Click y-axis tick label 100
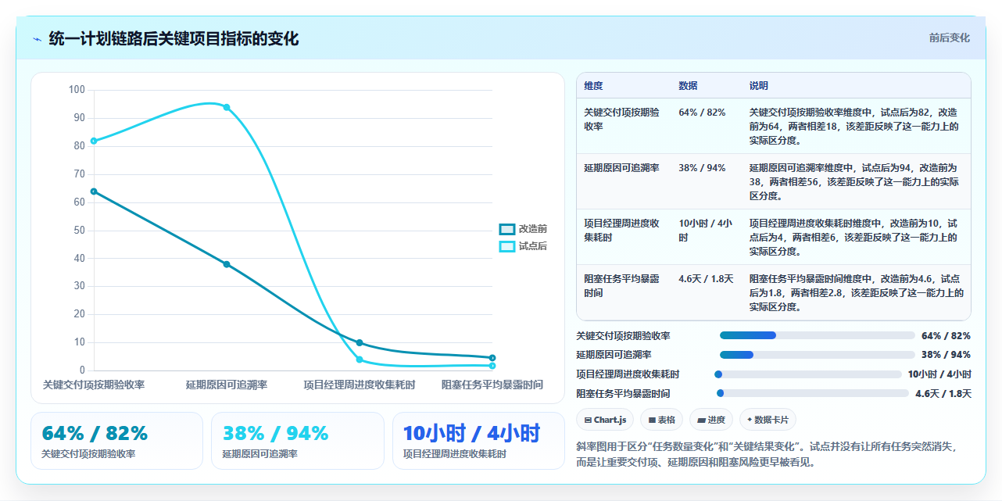This screenshot has width=1002, height=501. click(77, 90)
